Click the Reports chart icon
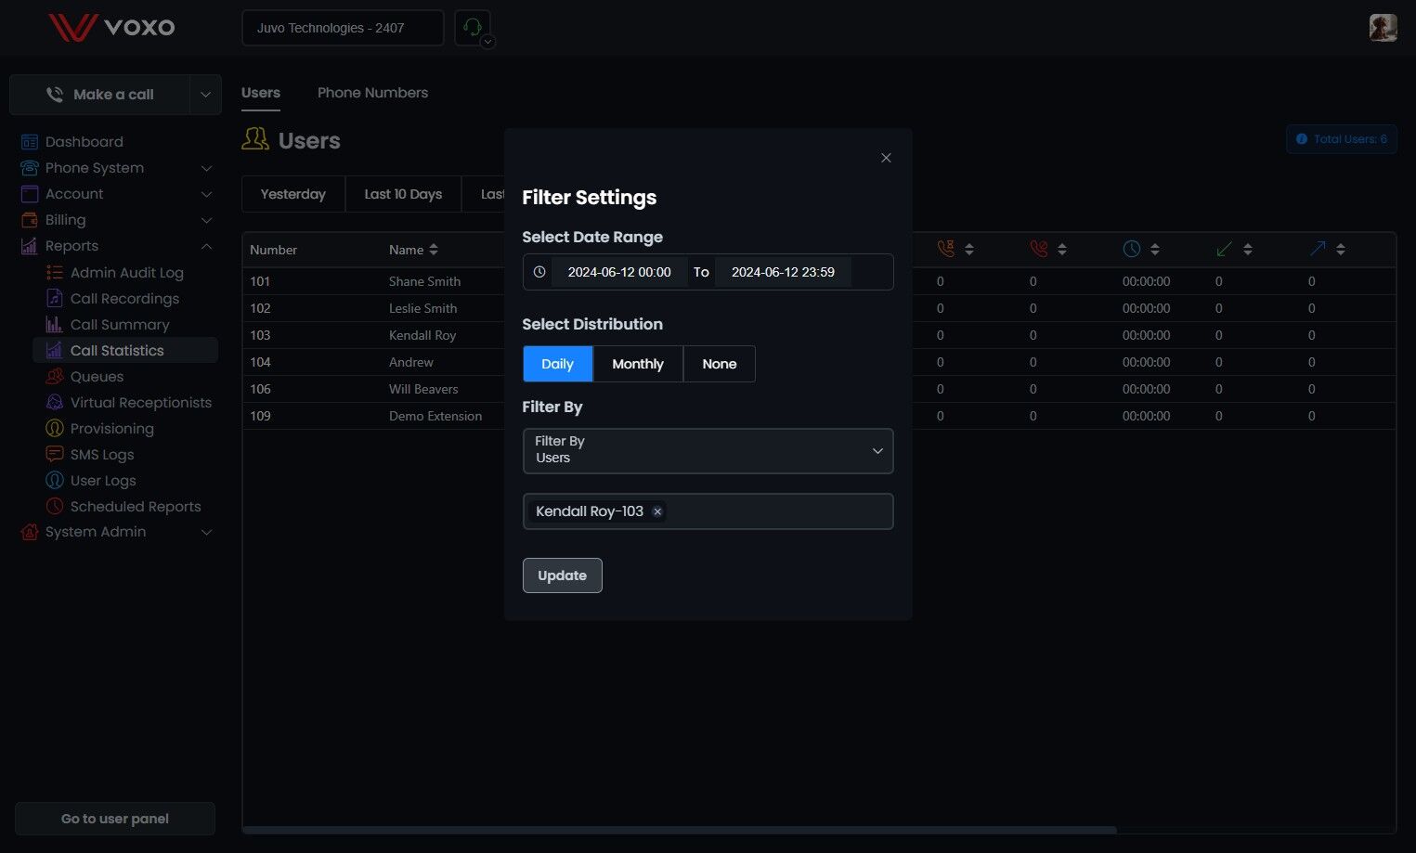 (30, 246)
